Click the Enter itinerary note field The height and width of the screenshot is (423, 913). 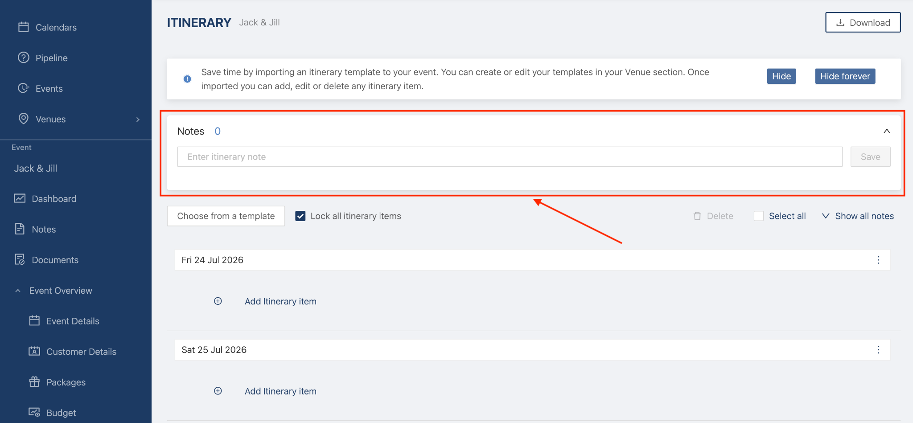click(x=510, y=157)
